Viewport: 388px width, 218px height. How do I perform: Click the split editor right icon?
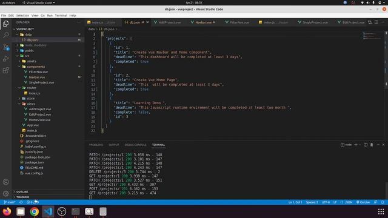tap(376, 22)
